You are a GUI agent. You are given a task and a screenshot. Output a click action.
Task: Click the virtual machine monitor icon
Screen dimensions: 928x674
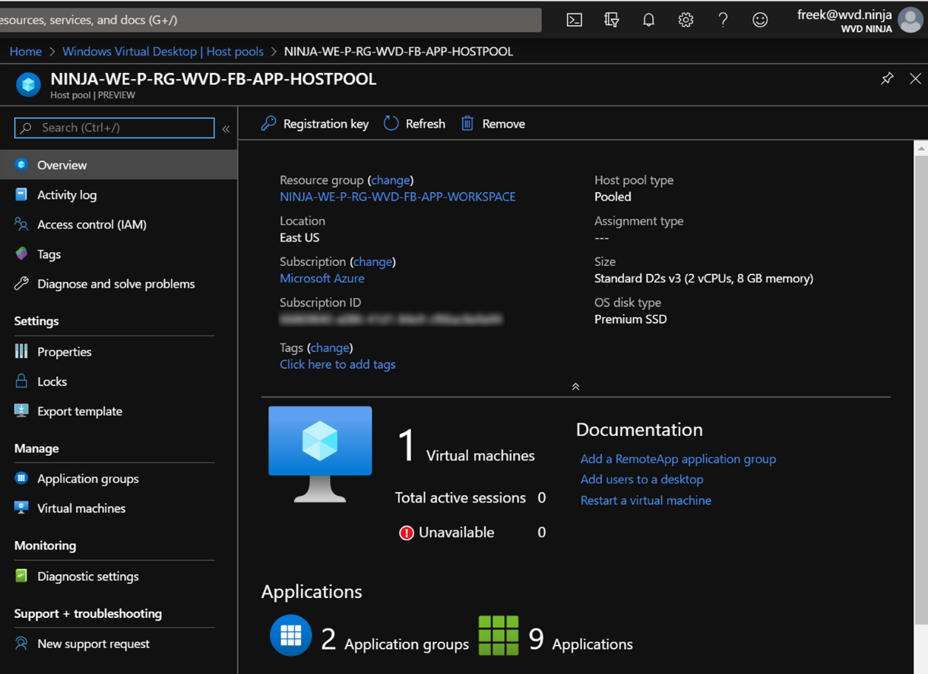(x=320, y=454)
